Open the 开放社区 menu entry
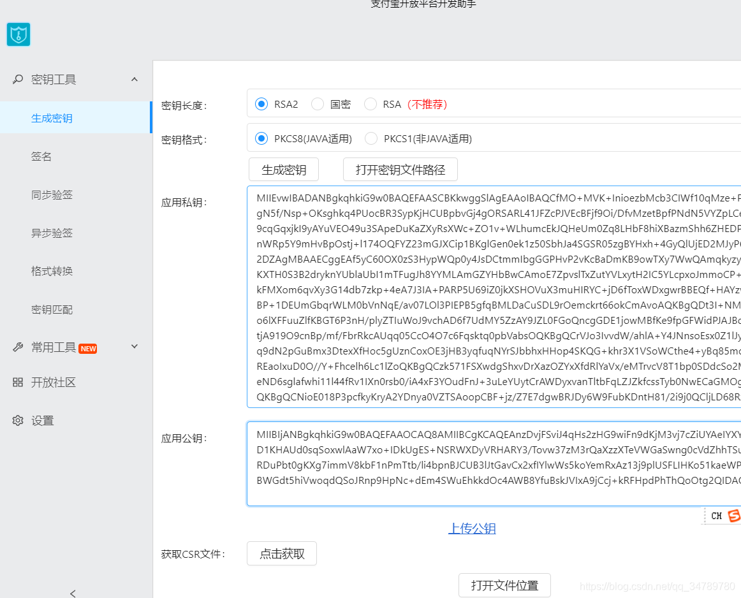 coord(54,382)
